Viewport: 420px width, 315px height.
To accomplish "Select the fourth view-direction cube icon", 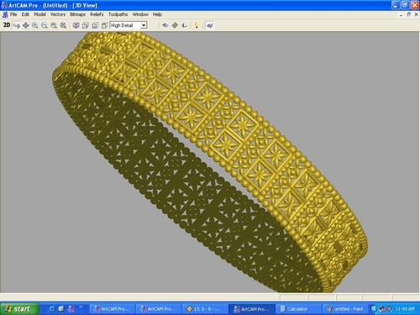I will coord(104,25).
